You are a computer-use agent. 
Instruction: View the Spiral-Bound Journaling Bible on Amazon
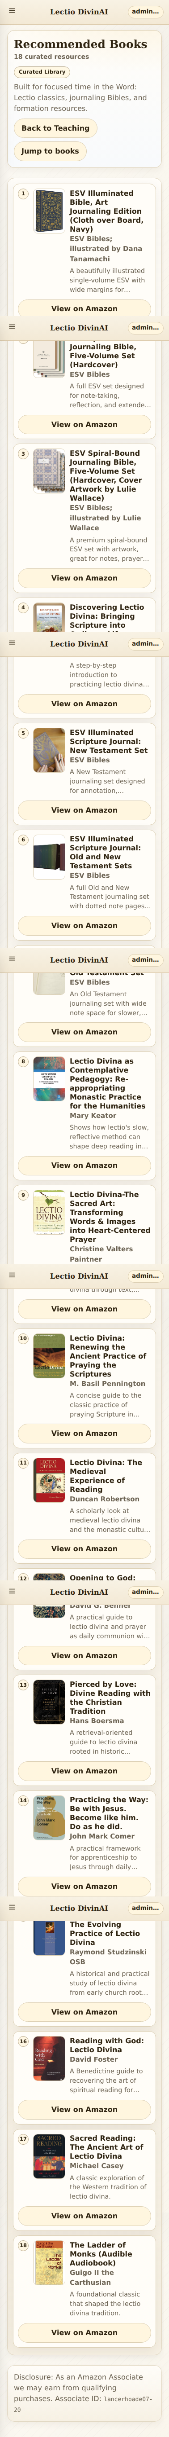click(84, 578)
